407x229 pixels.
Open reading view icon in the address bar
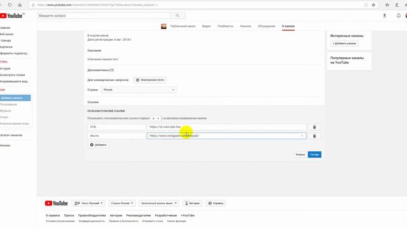point(366,5)
